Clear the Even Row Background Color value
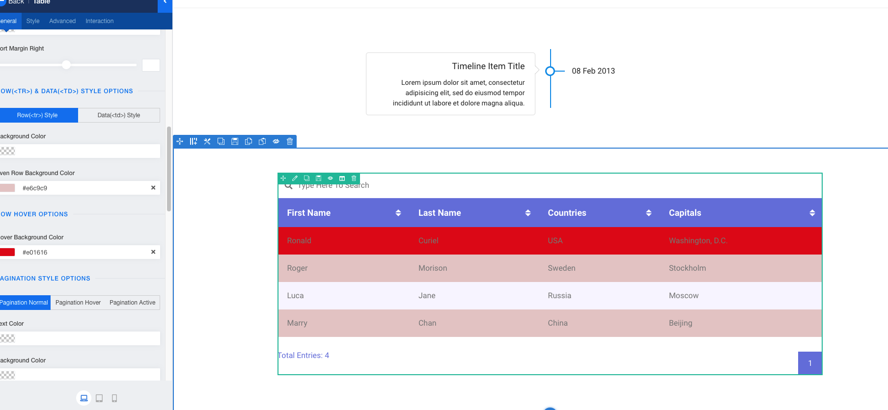The width and height of the screenshot is (888, 410). point(153,188)
